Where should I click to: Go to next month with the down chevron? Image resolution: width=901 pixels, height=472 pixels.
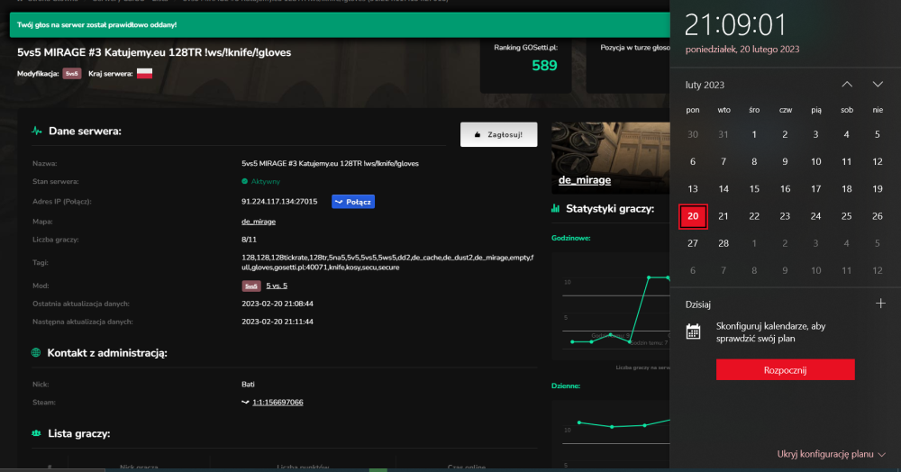click(x=878, y=85)
